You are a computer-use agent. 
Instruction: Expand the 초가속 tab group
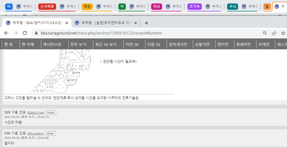[194, 6]
